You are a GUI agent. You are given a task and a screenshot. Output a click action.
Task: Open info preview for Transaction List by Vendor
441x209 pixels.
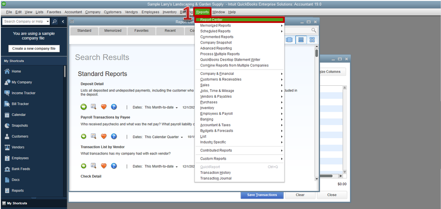pyautogui.click(x=94, y=166)
